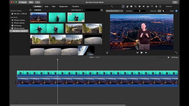Enter full screen playback mode
Screen dimensions: 189x106
click(x=176, y=52)
